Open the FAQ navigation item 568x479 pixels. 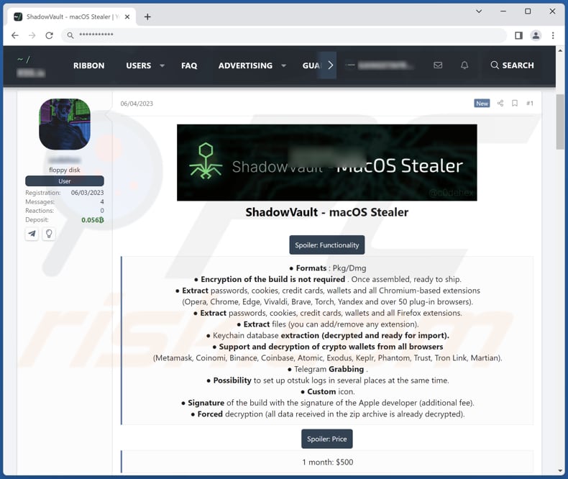pos(189,65)
